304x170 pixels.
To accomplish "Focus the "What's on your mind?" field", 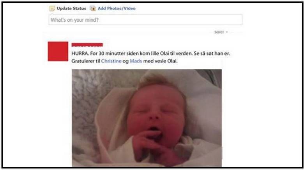I will click(x=145, y=20).
